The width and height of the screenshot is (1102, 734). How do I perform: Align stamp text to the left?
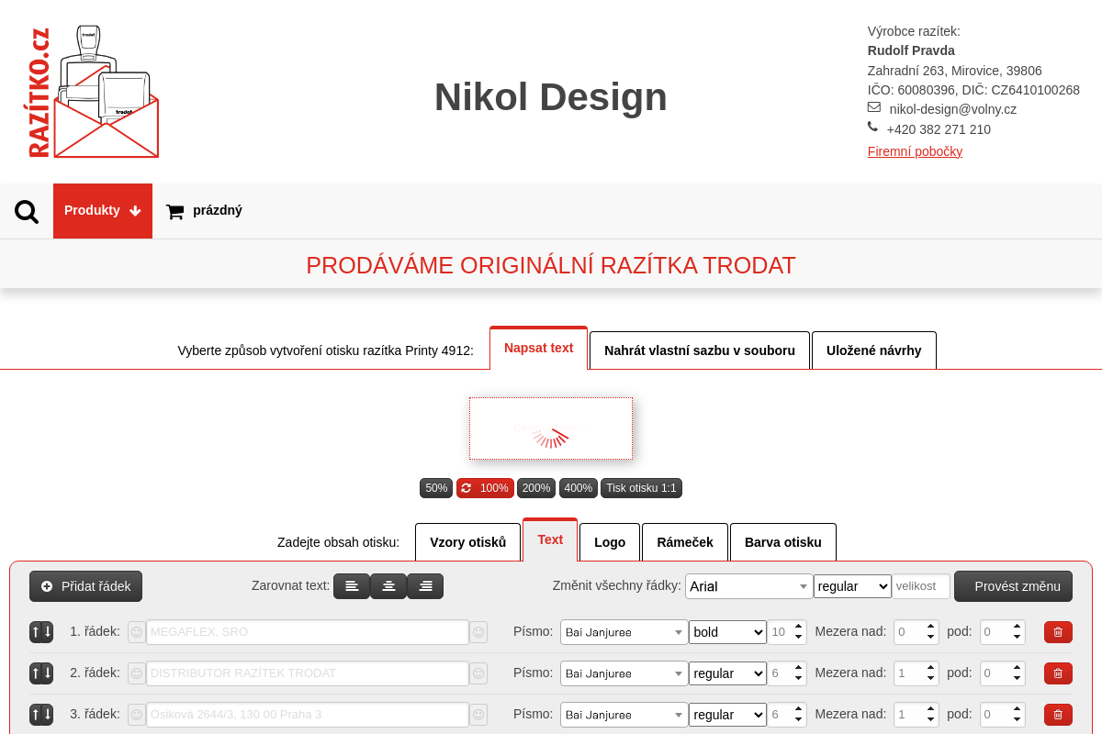pos(352,586)
